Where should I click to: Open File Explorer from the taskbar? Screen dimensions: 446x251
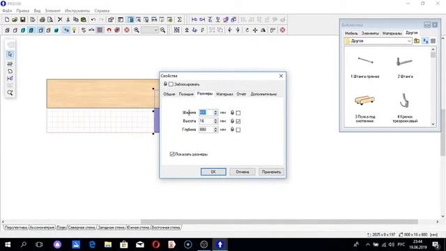pyautogui.click(x=108, y=244)
